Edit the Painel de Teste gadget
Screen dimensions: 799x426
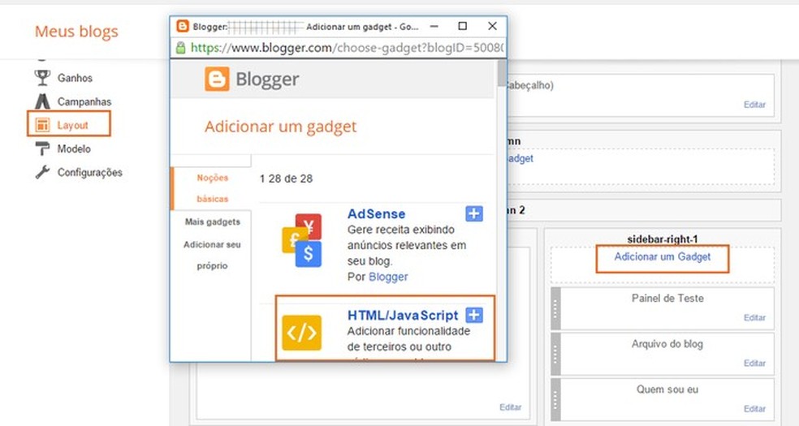pos(754,317)
